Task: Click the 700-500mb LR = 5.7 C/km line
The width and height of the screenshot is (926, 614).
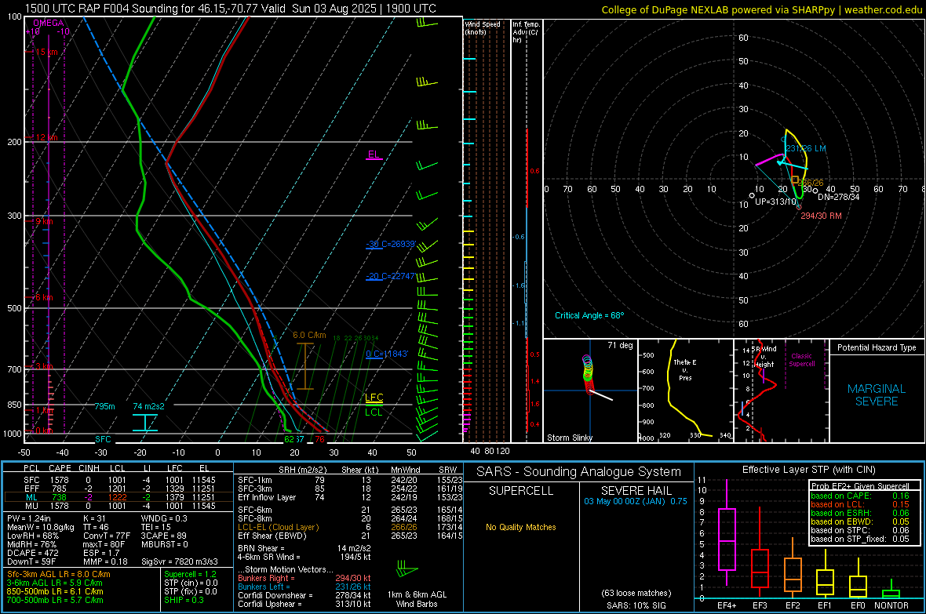Action: pos(55,600)
